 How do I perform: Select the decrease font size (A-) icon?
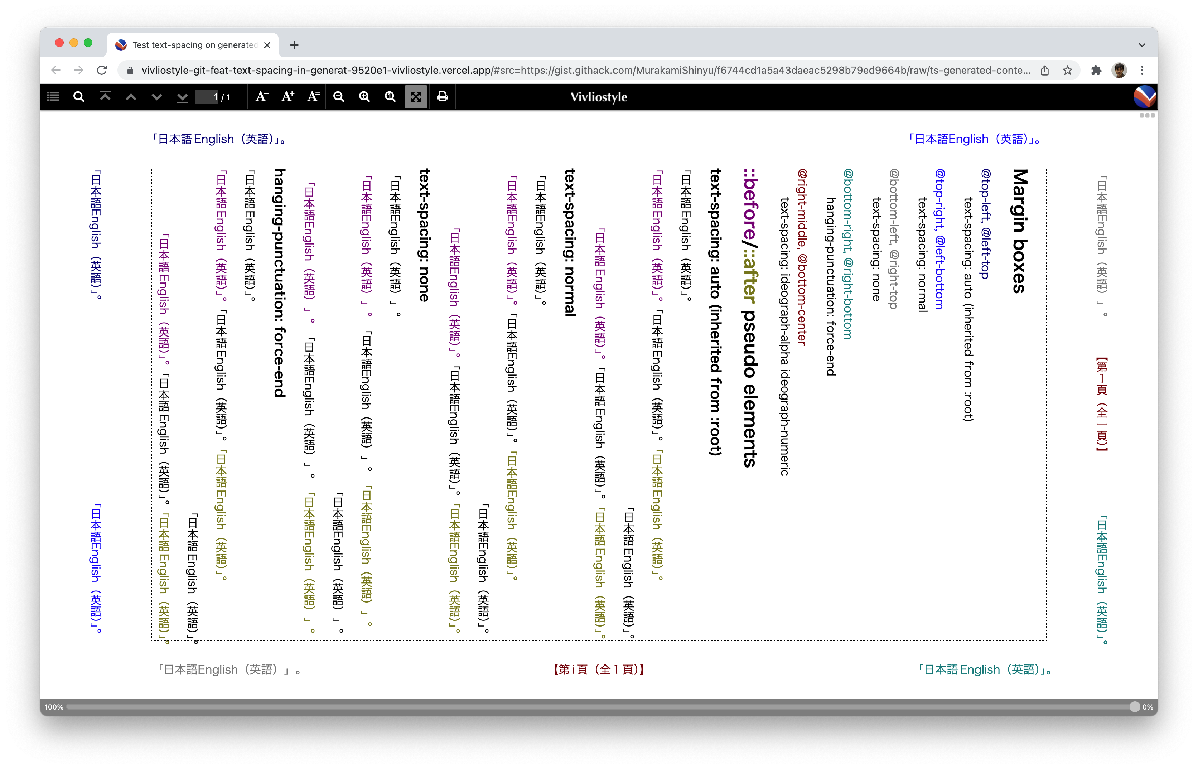[262, 96]
